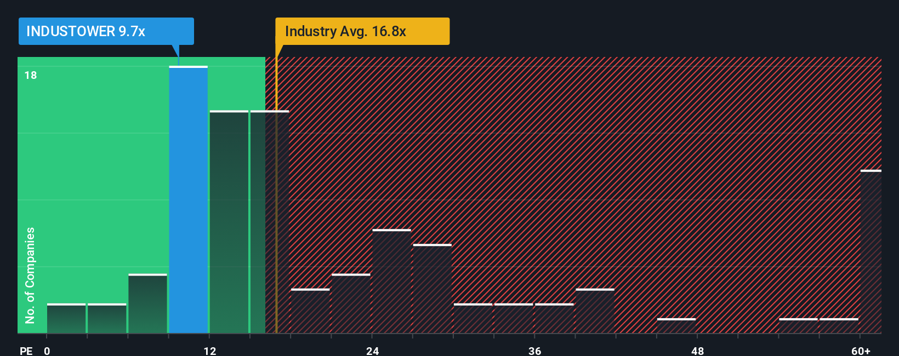Click the bar starting at PE 24
This screenshot has width=899, height=356.
click(x=391, y=282)
